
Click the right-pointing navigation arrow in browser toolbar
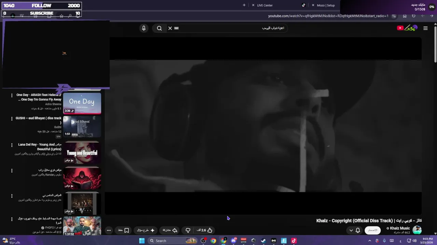pos(432,16)
